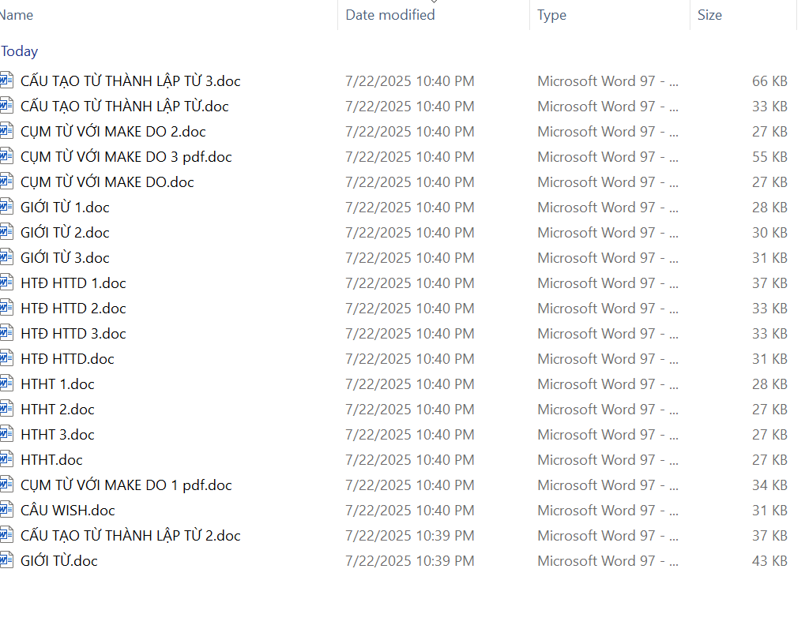The height and width of the screenshot is (625, 805).
Task: Click Word icon of HTĐ HTTD 2.doc
Action: tap(7, 309)
